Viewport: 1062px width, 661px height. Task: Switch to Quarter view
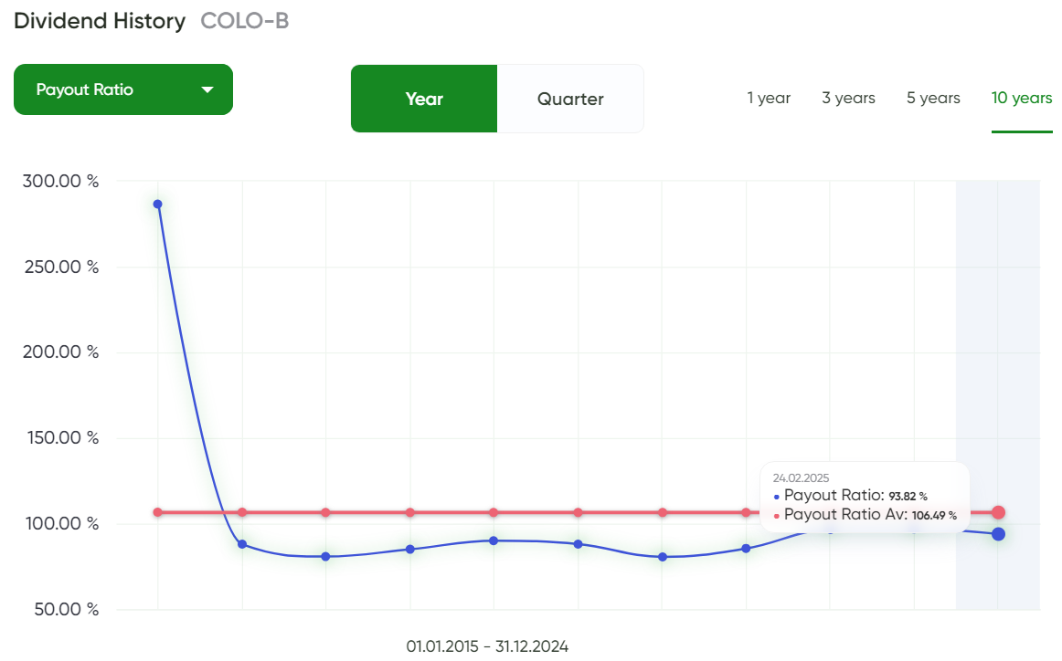[570, 99]
